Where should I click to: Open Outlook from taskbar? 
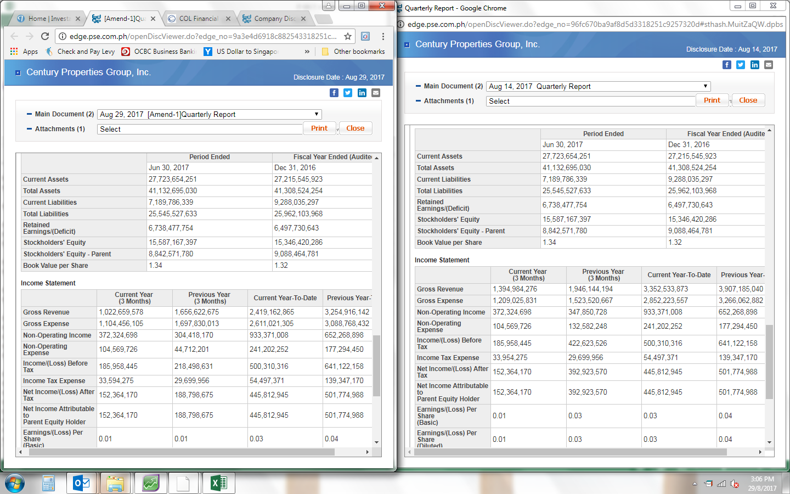82,484
